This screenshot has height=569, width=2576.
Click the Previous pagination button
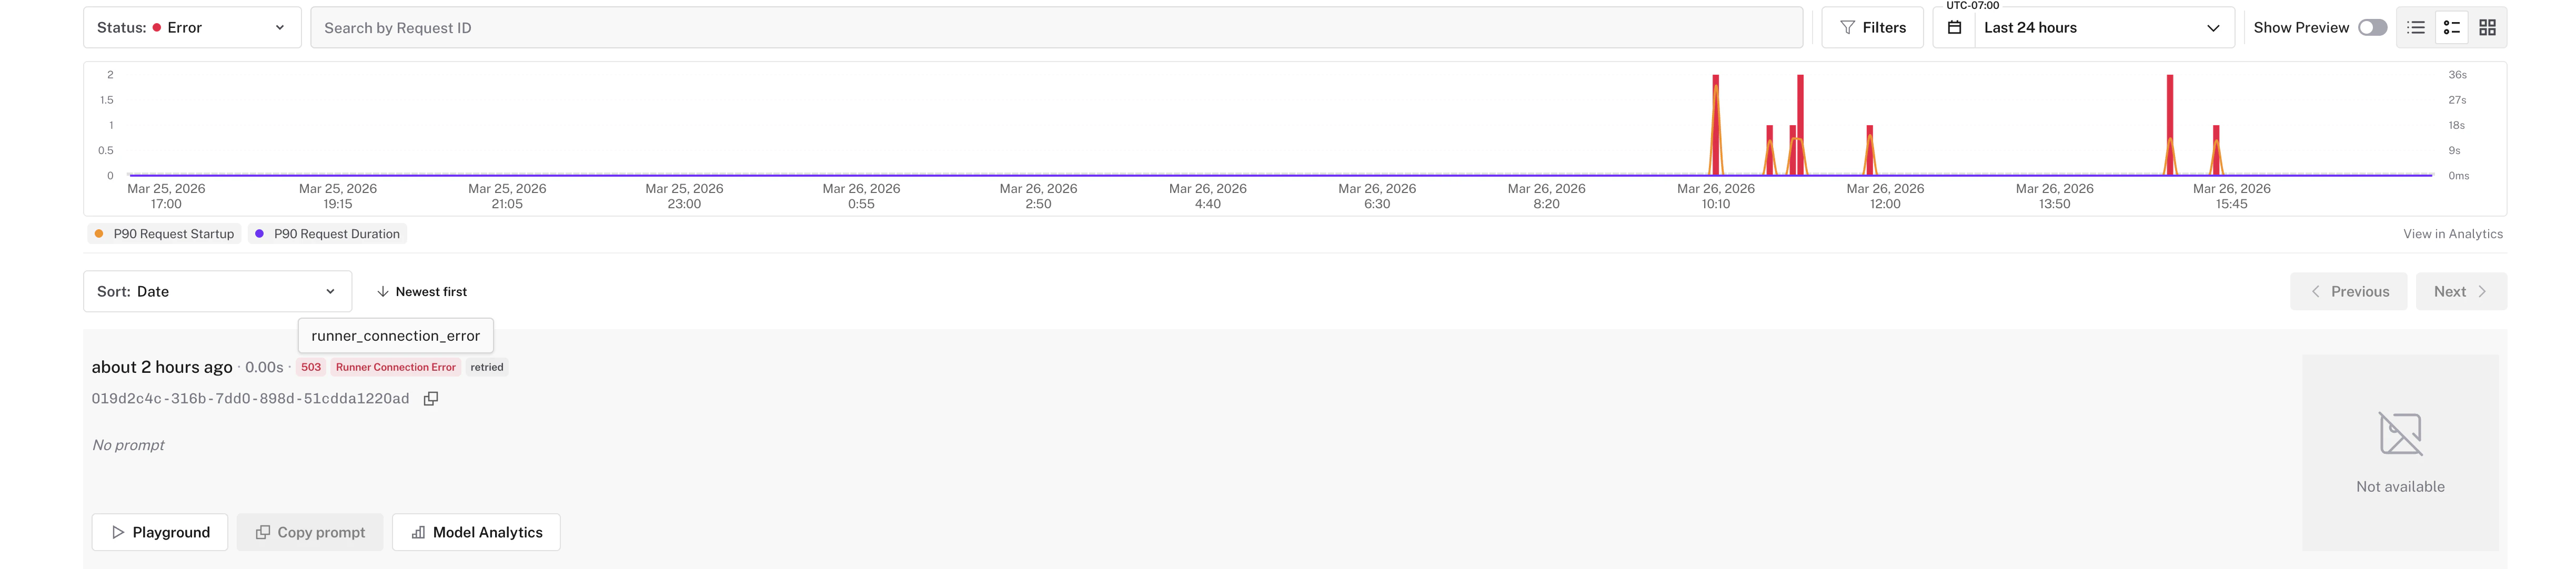(2349, 291)
